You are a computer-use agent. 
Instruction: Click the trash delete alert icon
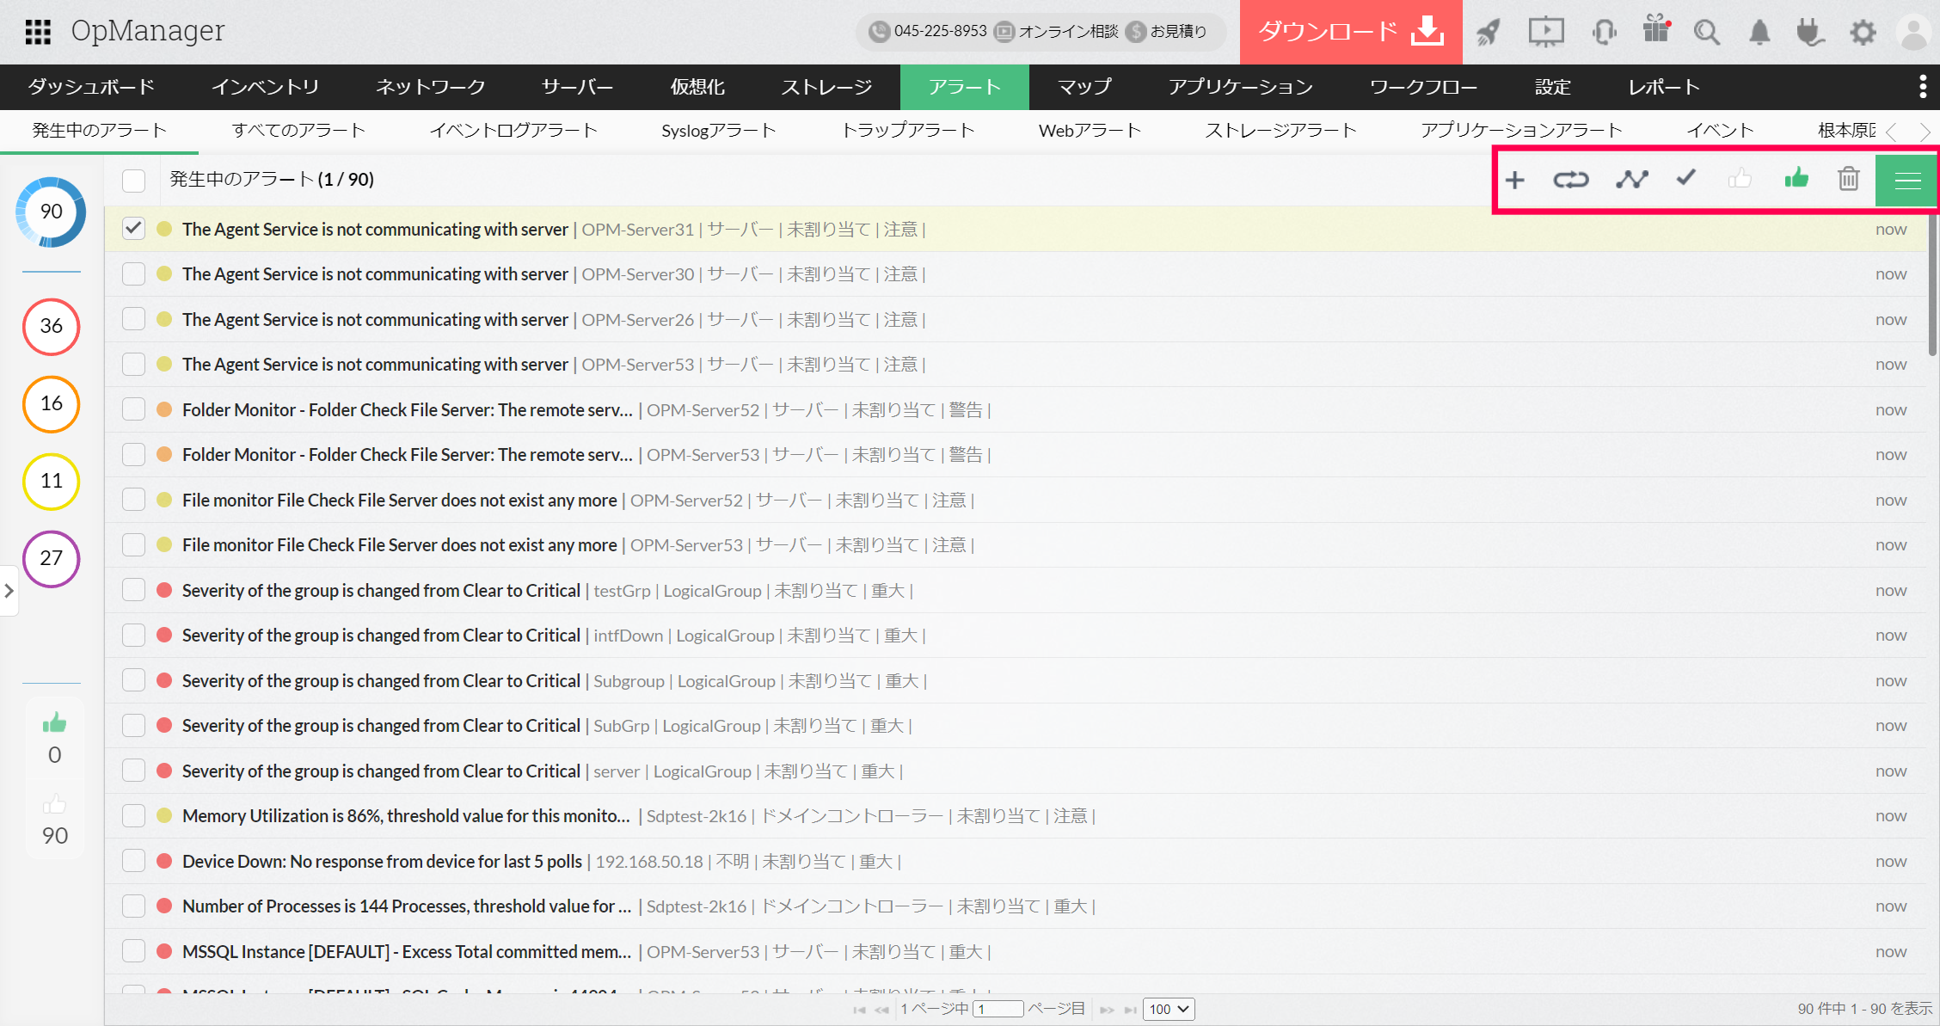click(1848, 179)
